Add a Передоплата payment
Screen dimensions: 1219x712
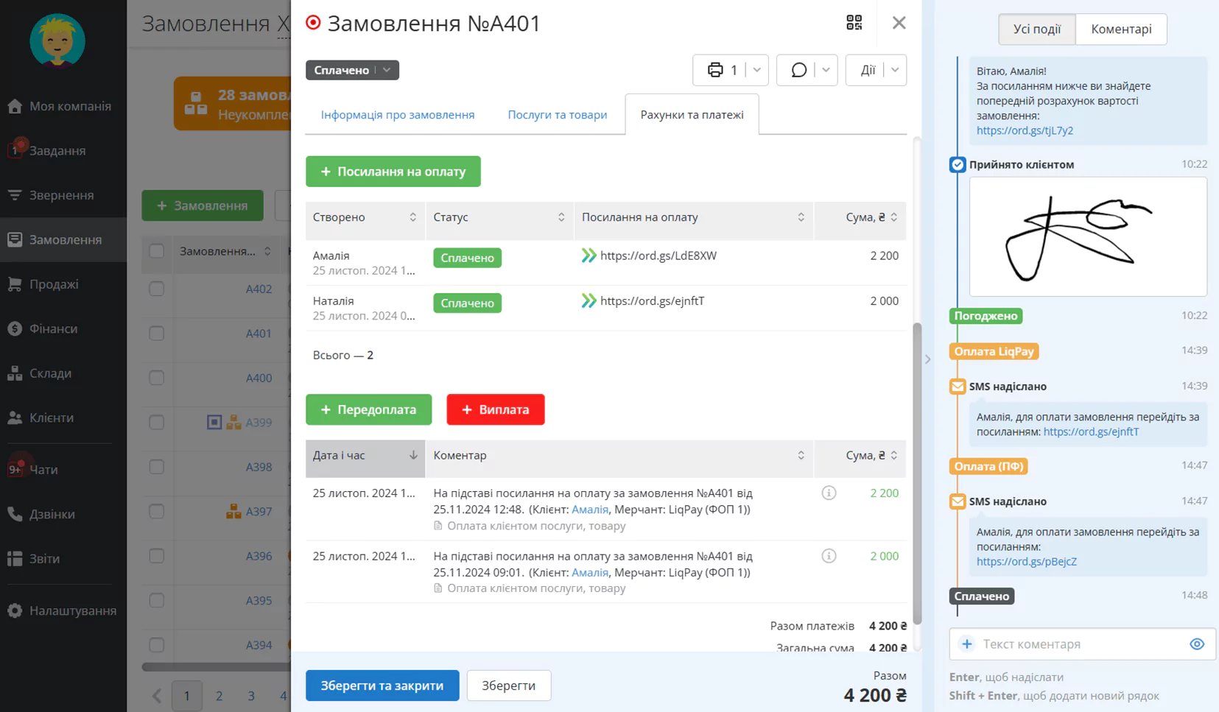[368, 409]
